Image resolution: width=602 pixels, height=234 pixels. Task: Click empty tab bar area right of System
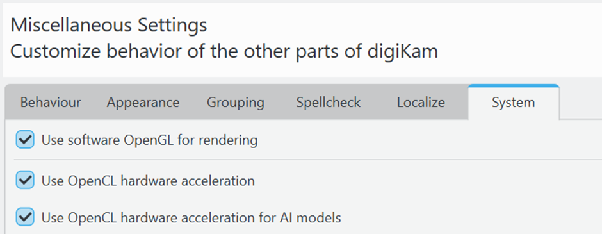[x=580, y=102]
